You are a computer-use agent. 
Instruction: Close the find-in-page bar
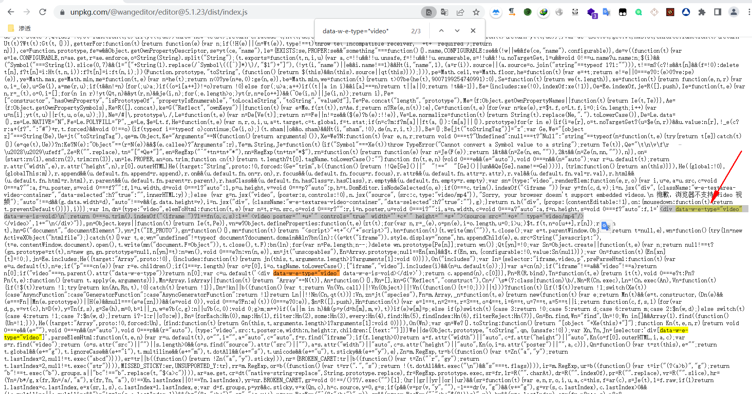473,31
